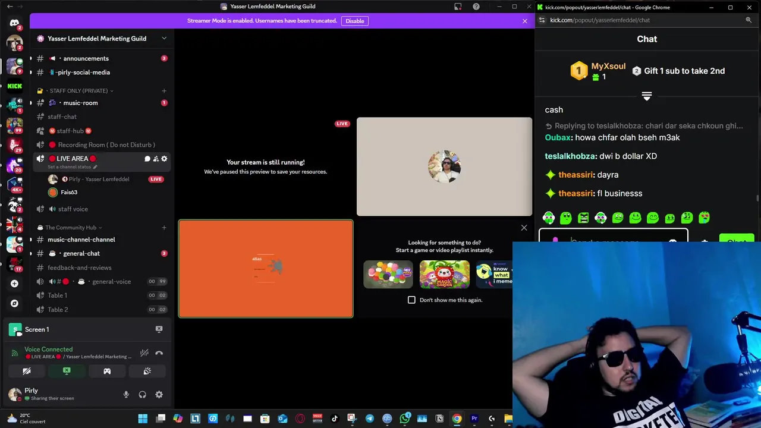Join the general-voice channel
761x428 pixels.
102,281
